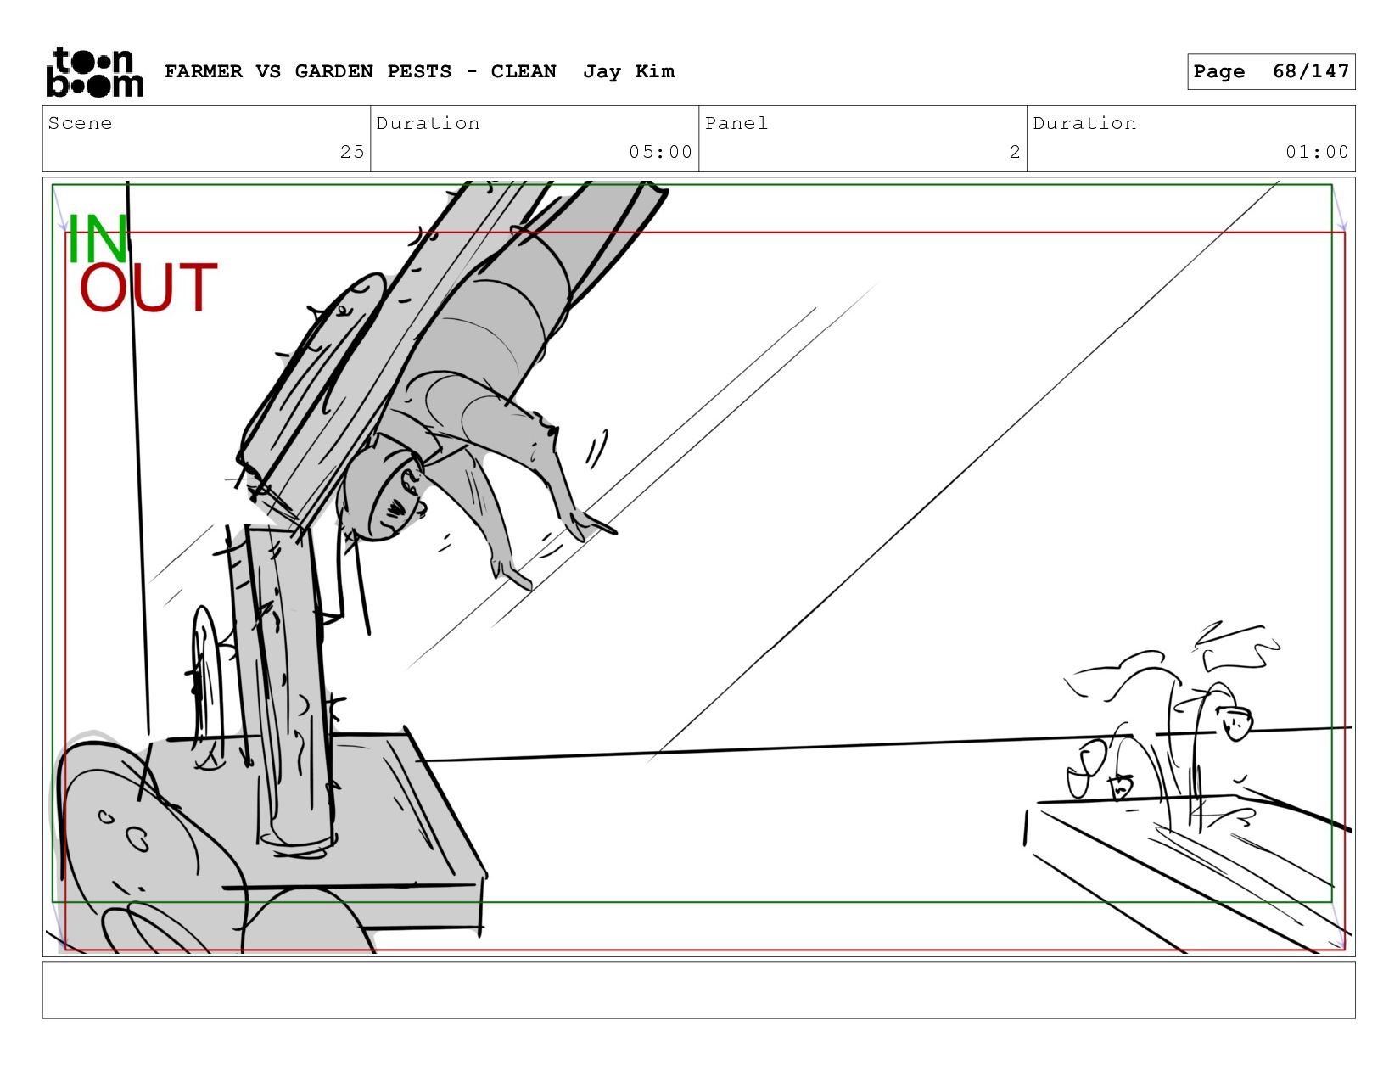This screenshot has width=1400, height=1082.
Task: Click the red 'OUT' camera label
Action: [x=148, y=288]
